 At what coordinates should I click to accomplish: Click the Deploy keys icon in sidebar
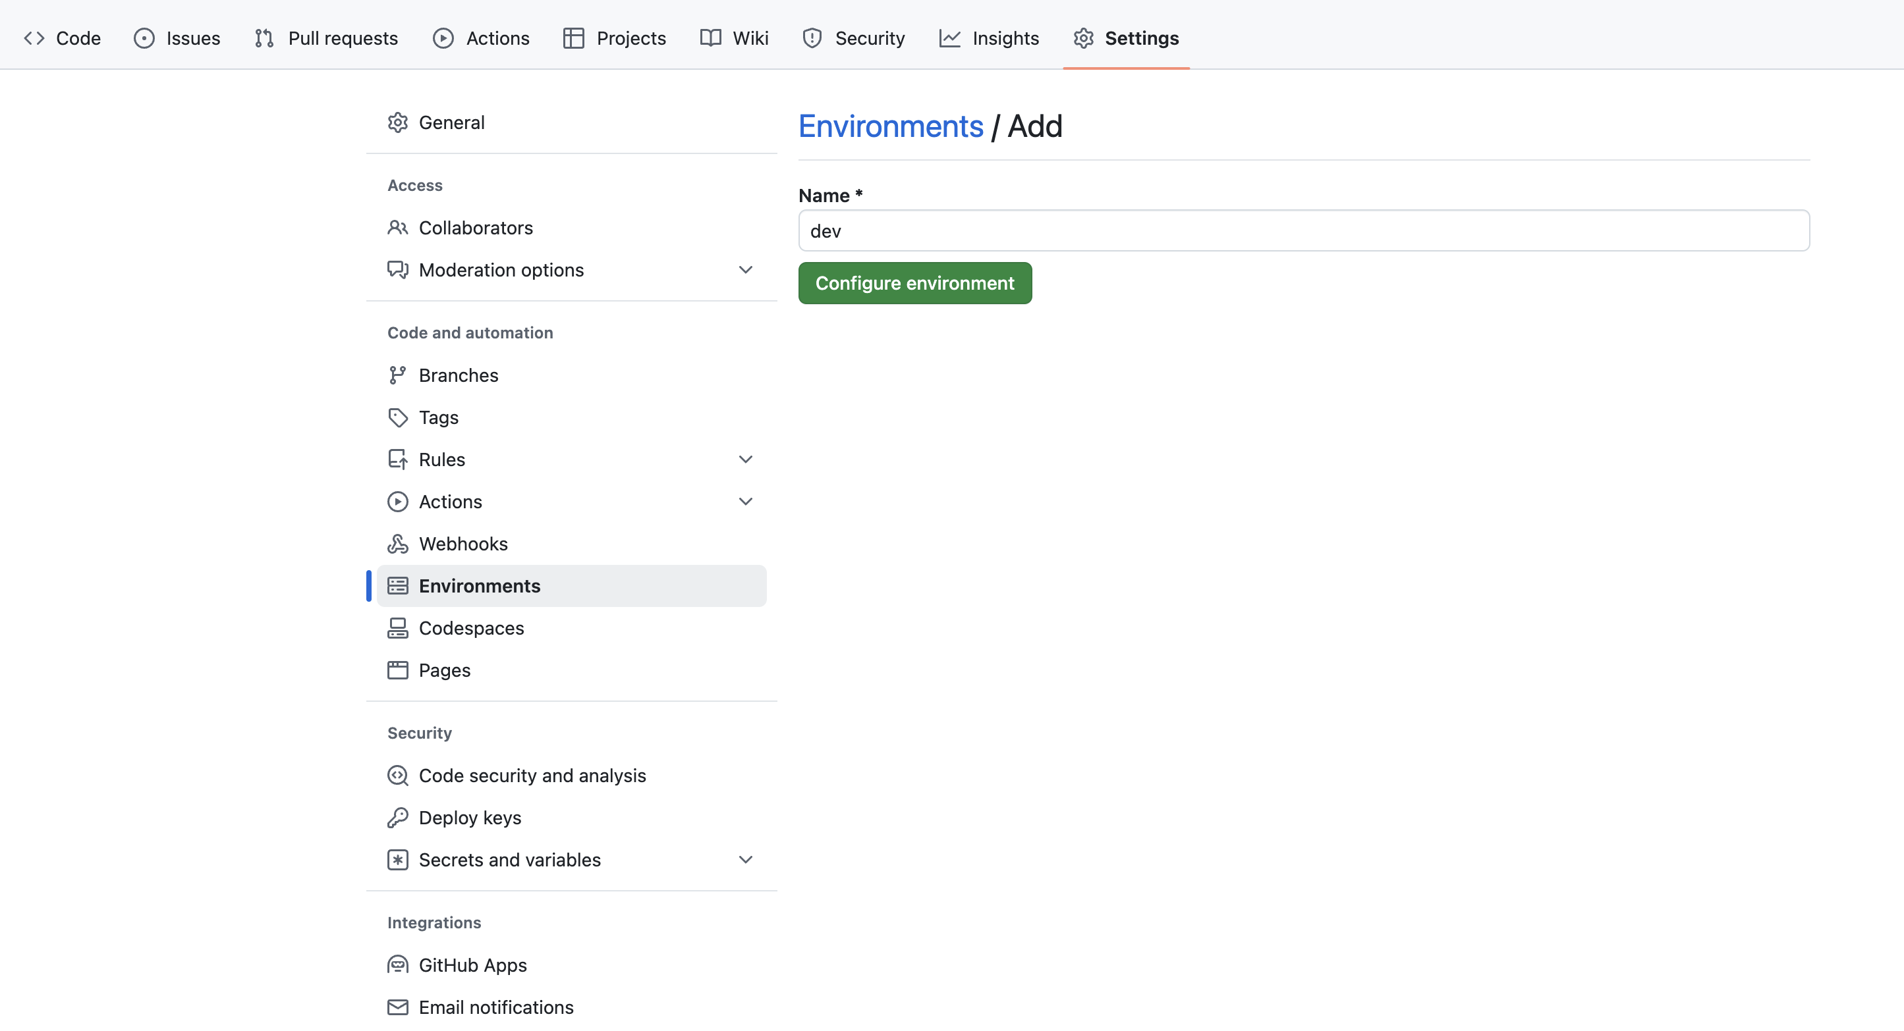click(397, 818)
